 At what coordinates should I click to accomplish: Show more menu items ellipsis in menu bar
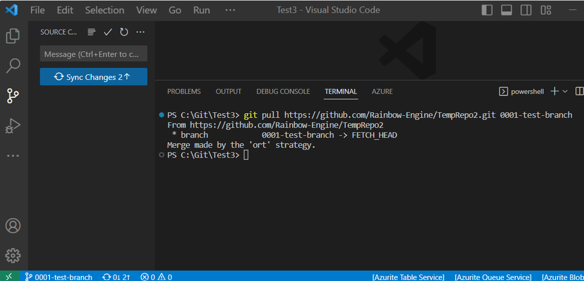pyautogui.click(x=230, y=10)
